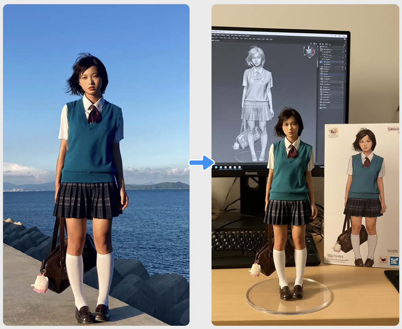Toggle visibility of the first highlighted outliner row
This screenshot has width=402, height=329.
343,63
